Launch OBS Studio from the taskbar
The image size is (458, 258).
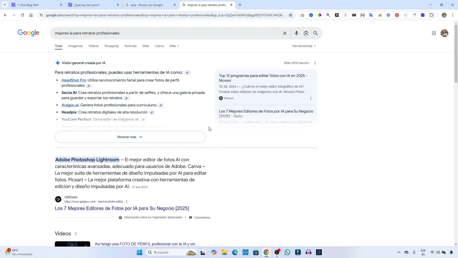point(277,252)
